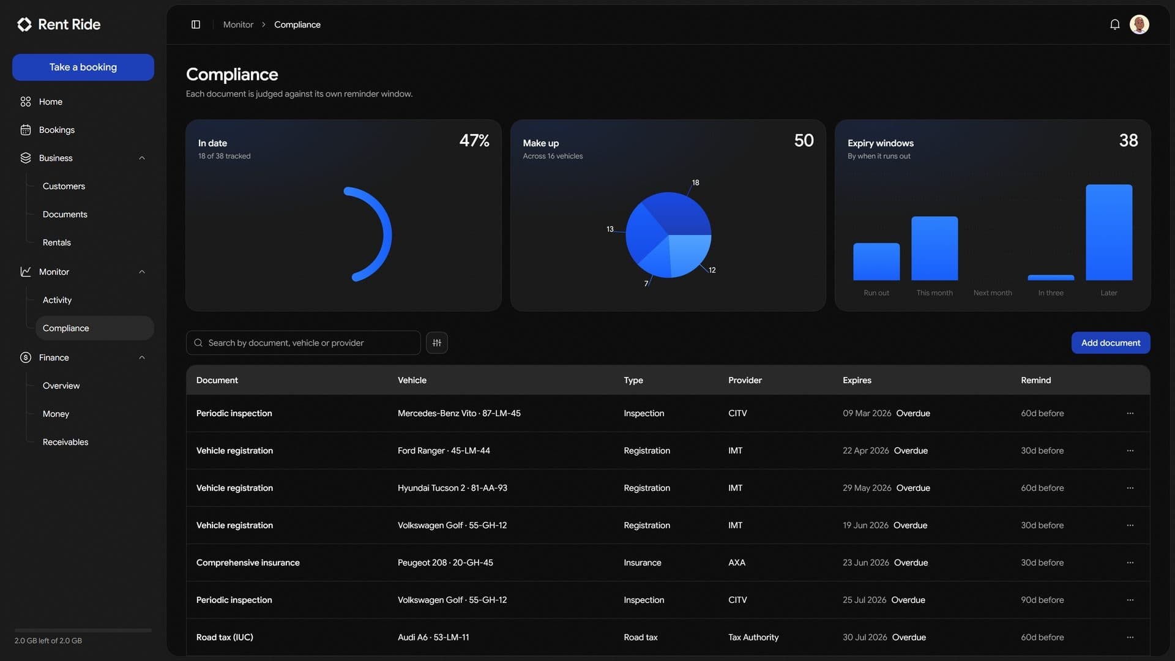
Task: Toggle the sidebar panel icon
Action: point(196,24)
